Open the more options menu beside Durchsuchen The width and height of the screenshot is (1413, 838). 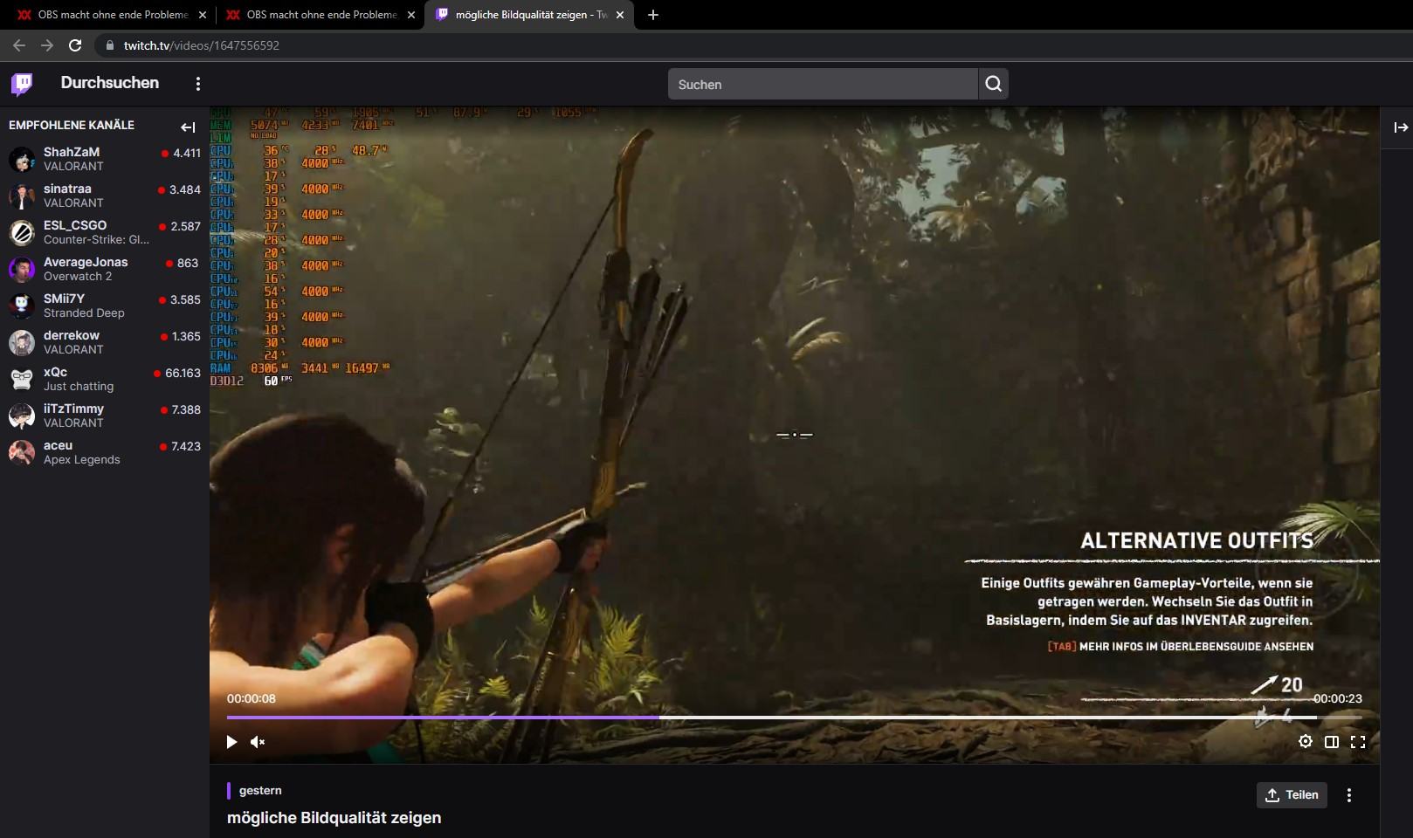coord(198,84)
